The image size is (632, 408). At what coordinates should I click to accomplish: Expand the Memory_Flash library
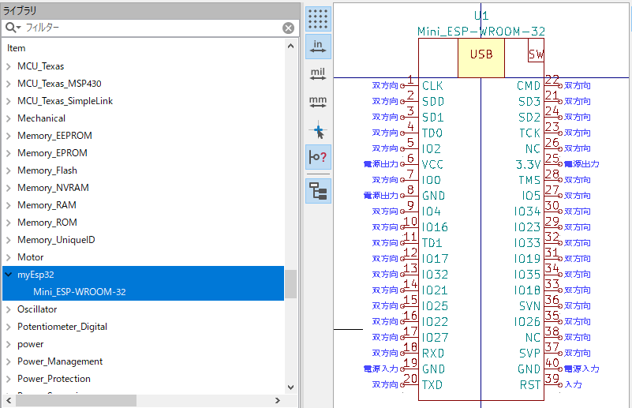coord(9,170)
